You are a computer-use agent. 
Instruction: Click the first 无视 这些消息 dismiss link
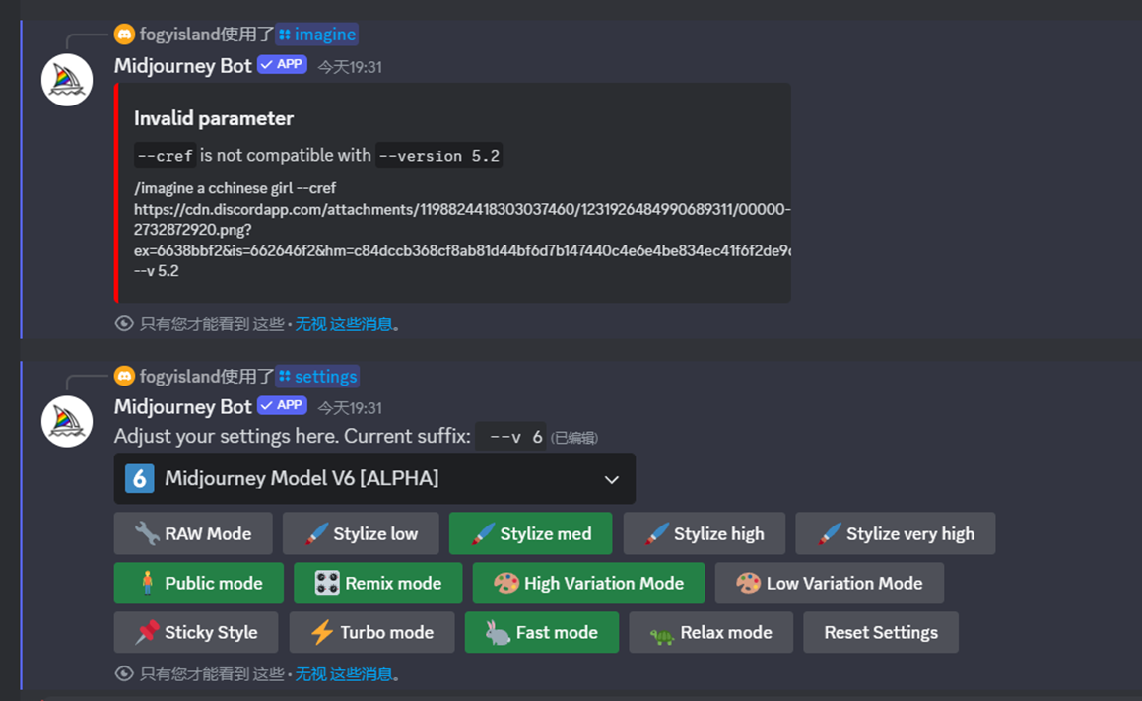click(x=344, y=324)
